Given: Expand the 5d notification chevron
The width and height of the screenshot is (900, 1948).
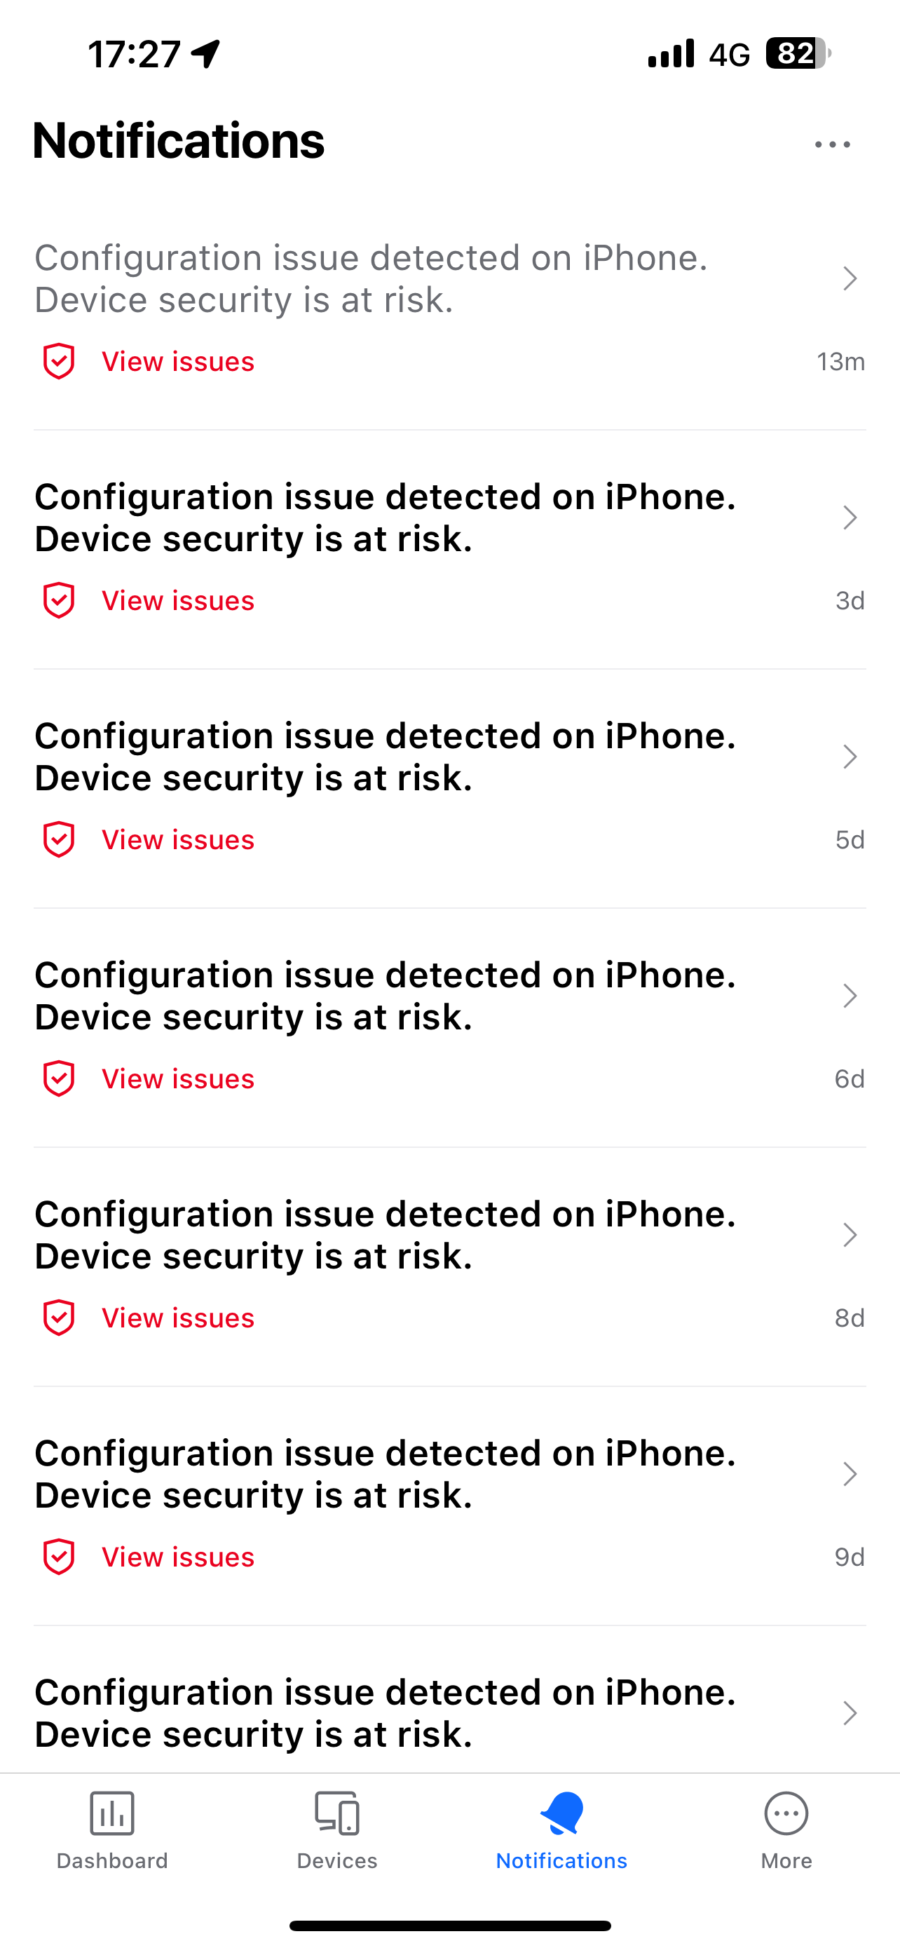Looking at the screenshot, I should click(x=850, y=756).
